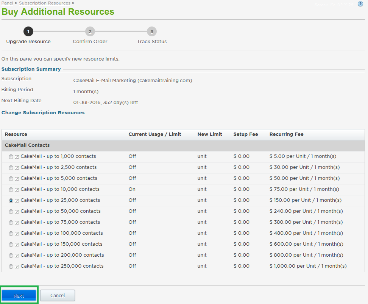368x304 pixels.
Task: Click the subscription name 'CakeMail E-Mail Marketing (cakemailtraining.com)'
Action: click(x=133, y=81)
